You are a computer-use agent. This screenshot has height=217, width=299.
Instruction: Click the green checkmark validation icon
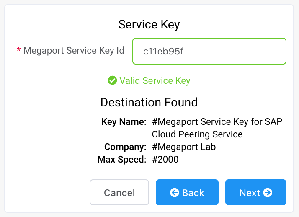[112, 80]
